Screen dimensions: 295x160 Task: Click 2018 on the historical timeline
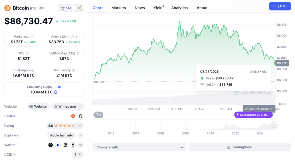[x=186, y=133]
